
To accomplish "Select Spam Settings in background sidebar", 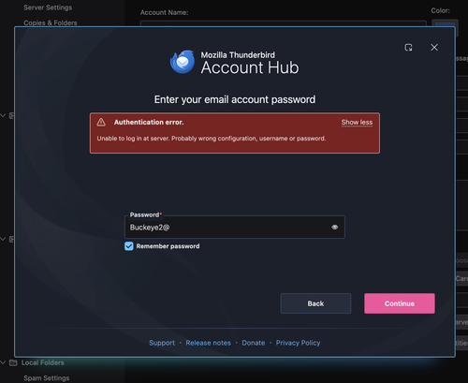I will [x=47, y=378].
